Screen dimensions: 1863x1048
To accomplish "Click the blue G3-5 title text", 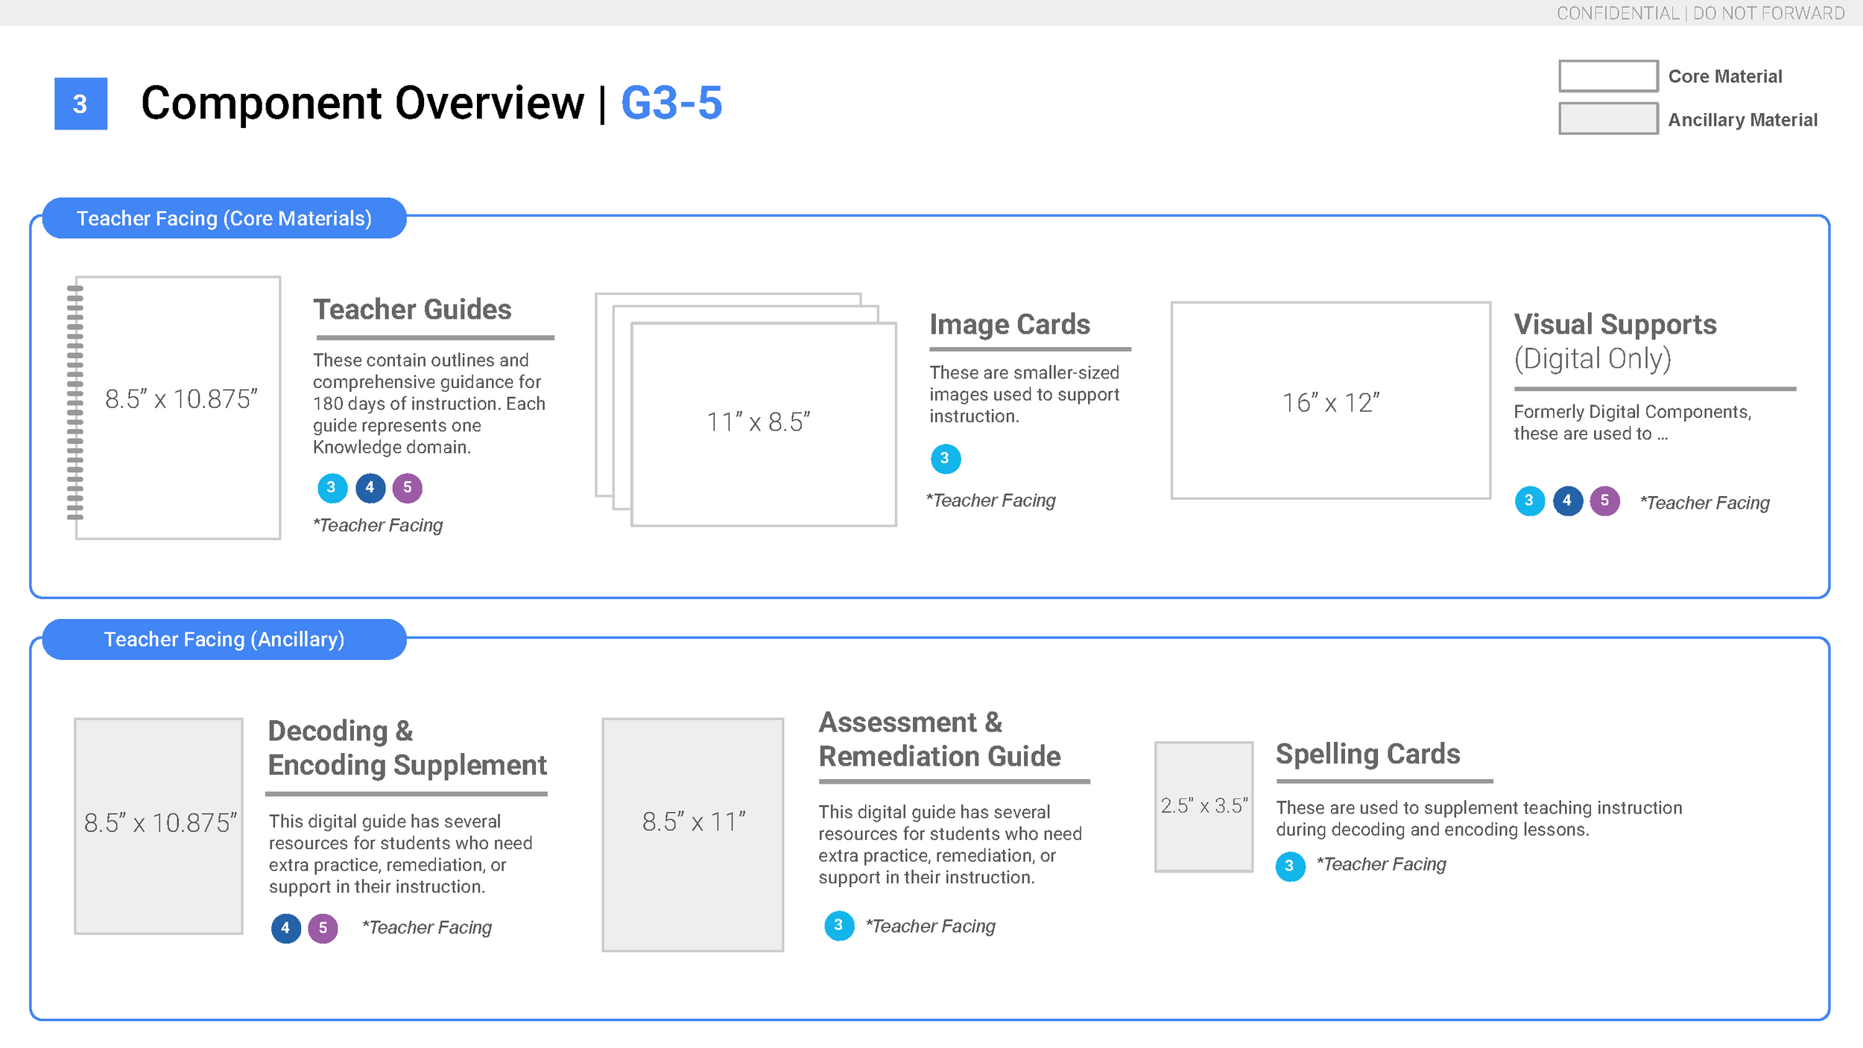I will 671,103.
